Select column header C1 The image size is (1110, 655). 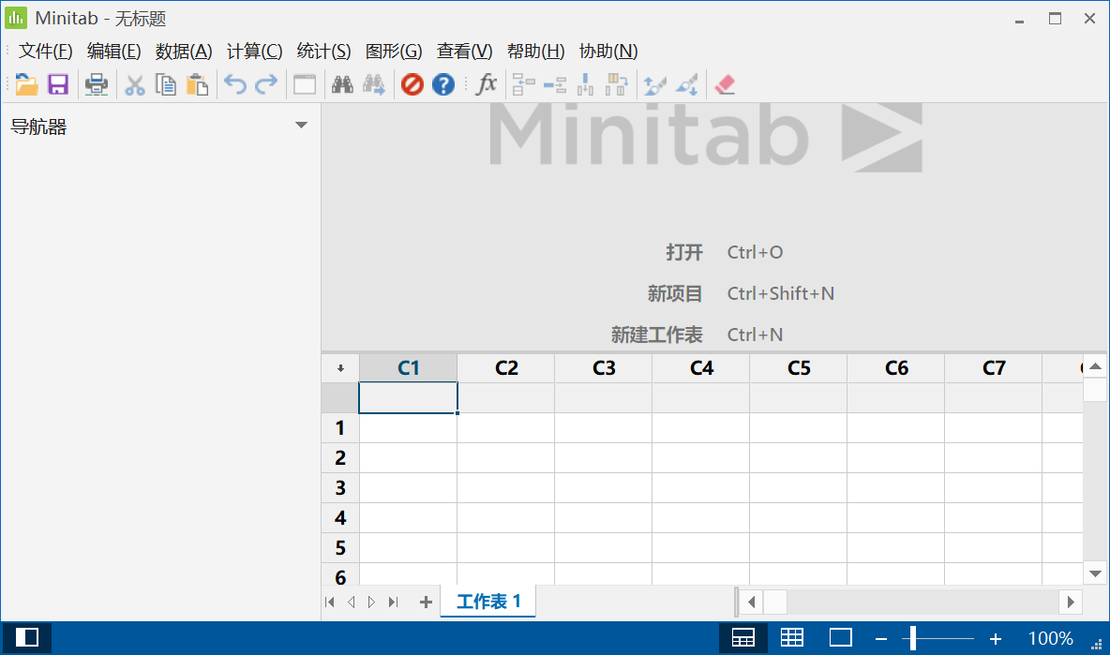[409, 368]
